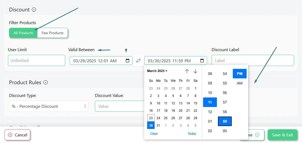
Task: Click Today in the date picker
Action: pyautogui.click(x=192, y=134)
